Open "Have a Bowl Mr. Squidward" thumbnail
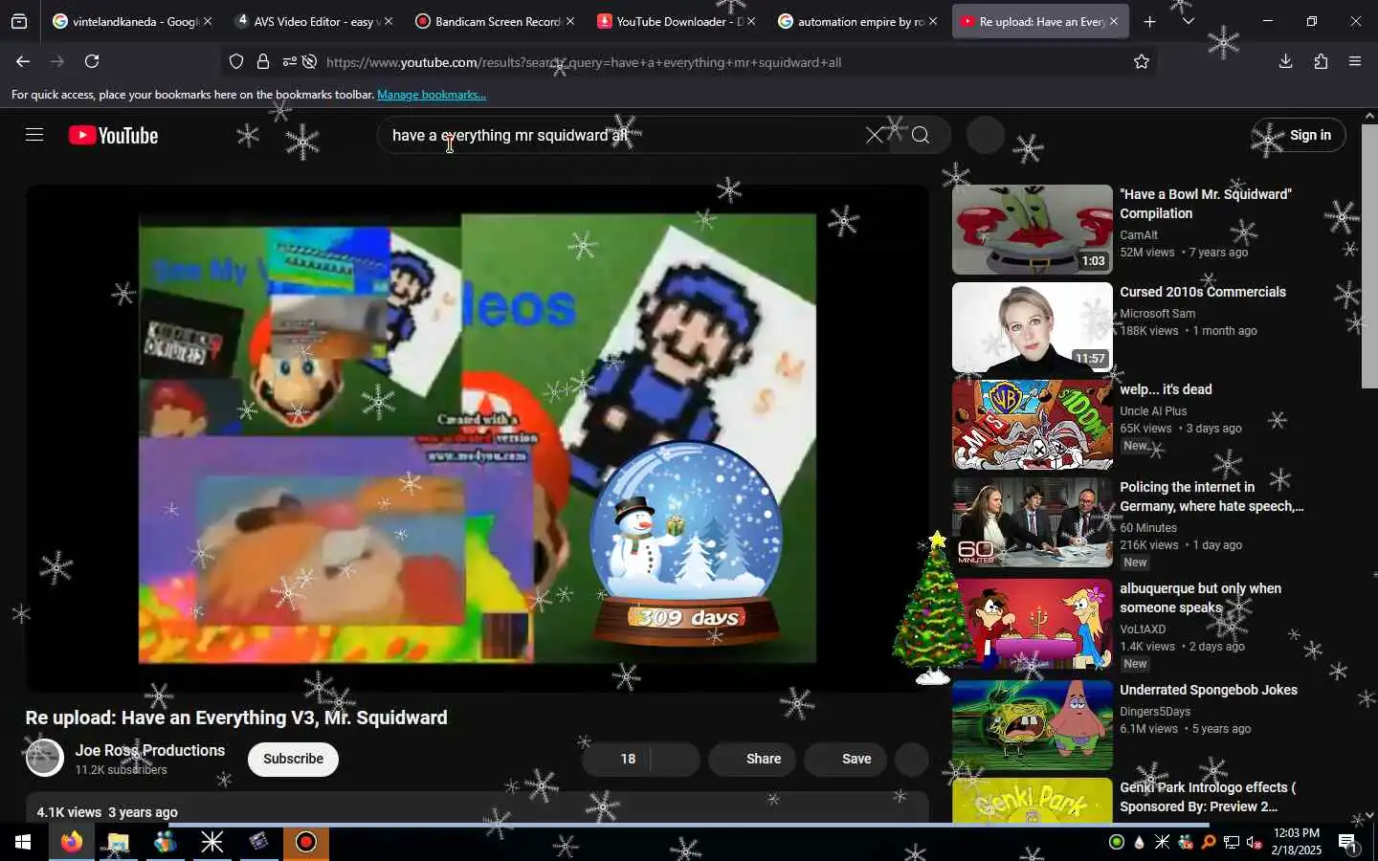This screenshot has width=1378, height=861. point(1033,230)
